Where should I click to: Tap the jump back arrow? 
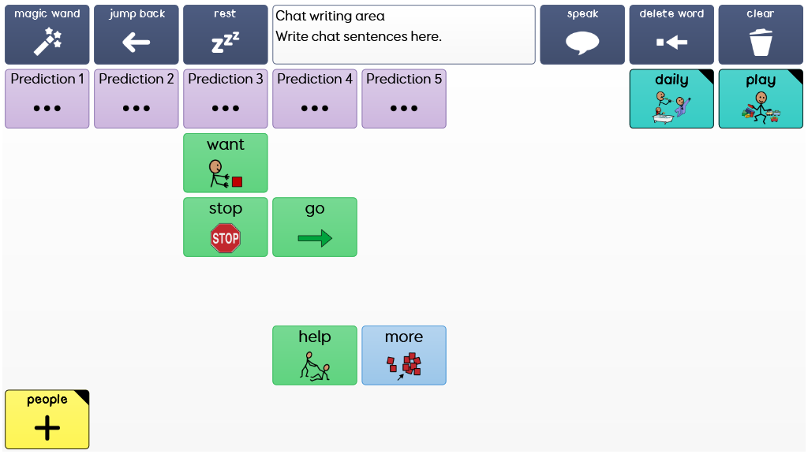136,35
